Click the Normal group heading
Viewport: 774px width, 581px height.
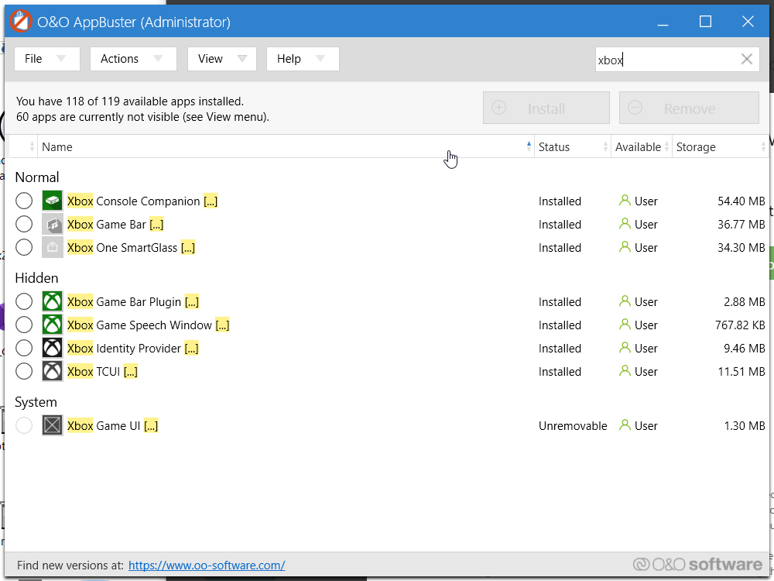tap(37, 177)
